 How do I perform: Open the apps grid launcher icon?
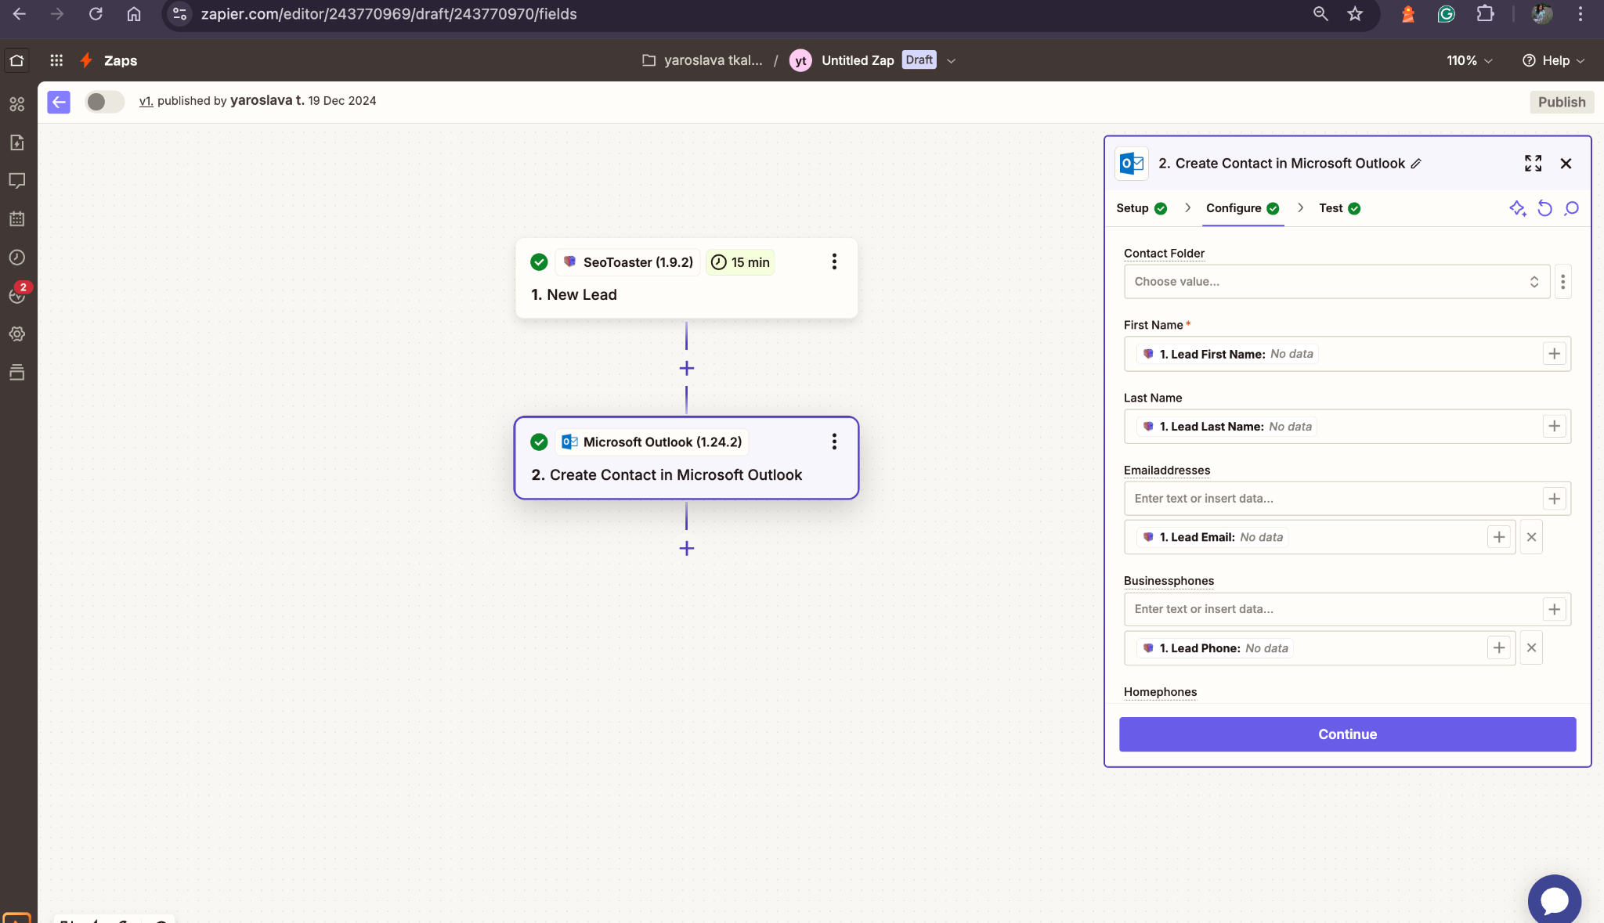pyautogui.click(x=56, y=60)
